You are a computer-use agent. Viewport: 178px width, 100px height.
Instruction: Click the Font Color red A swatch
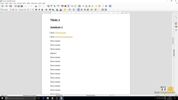pos(61,10)
